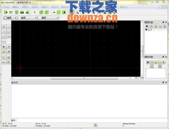This screenshot has width=169, height=129.
Task: Close the block list panel
Action: pos(166,57)
